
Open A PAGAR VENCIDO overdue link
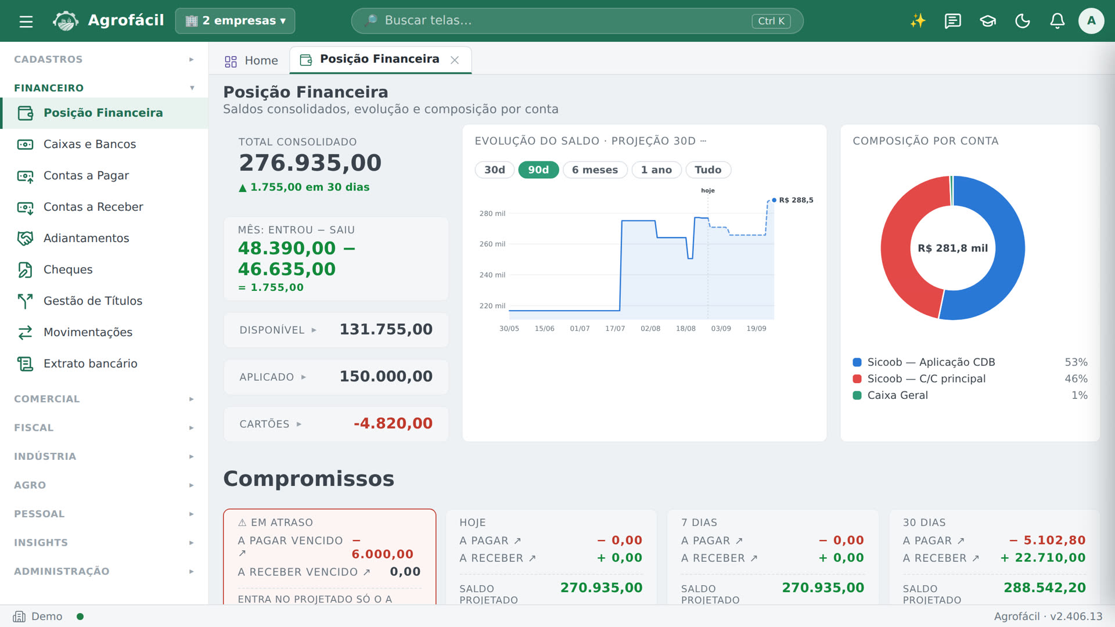[x=290, y=547]
